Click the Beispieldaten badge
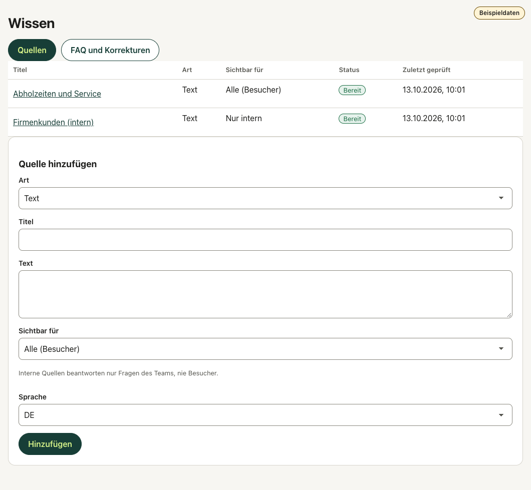The image size is (531, 490). pyautogui.click(x=499, y=13)
